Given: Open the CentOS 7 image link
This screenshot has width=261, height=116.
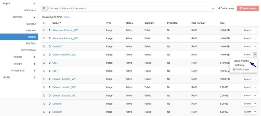Looking at the screenshot, I should click(x=57, y=47).
